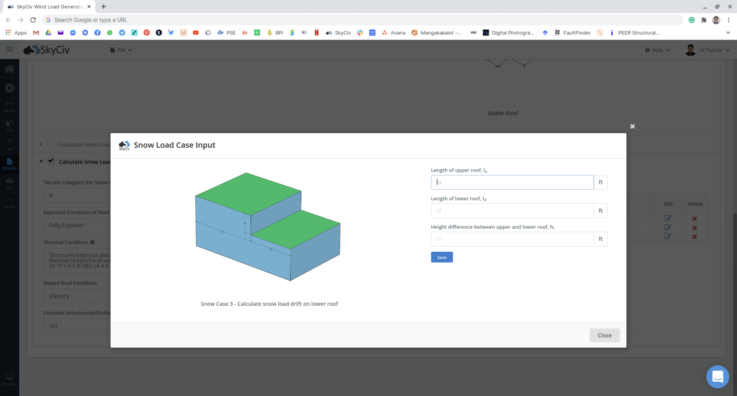Screen dimensions: 737x396
Task: Click the chat support bubble icon
Action: point(717,377)
